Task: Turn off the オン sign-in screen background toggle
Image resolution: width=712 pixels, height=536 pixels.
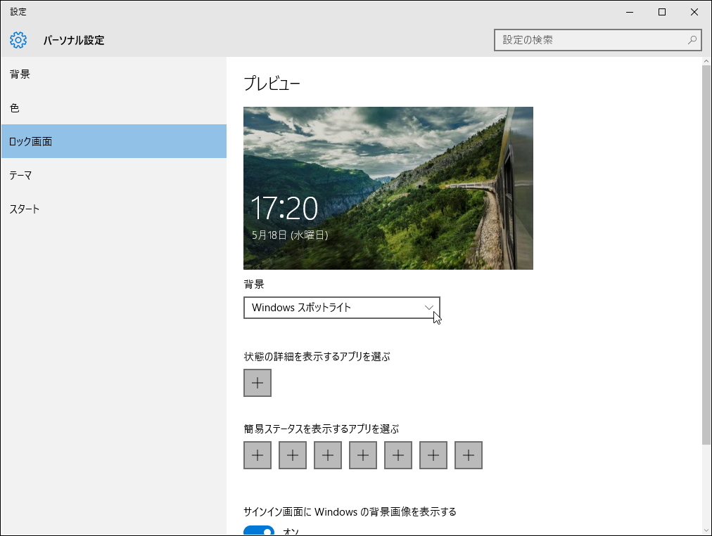Action: pyautogui.click(x=260, y=532)
